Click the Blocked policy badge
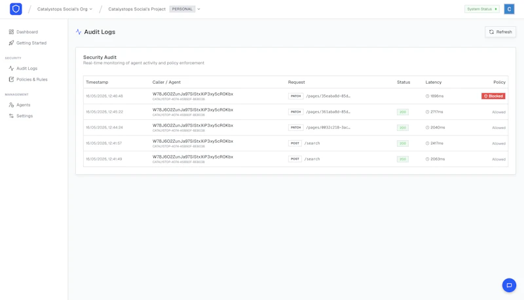The width and height of the screenshot is (524, 300). coord(493,96)
